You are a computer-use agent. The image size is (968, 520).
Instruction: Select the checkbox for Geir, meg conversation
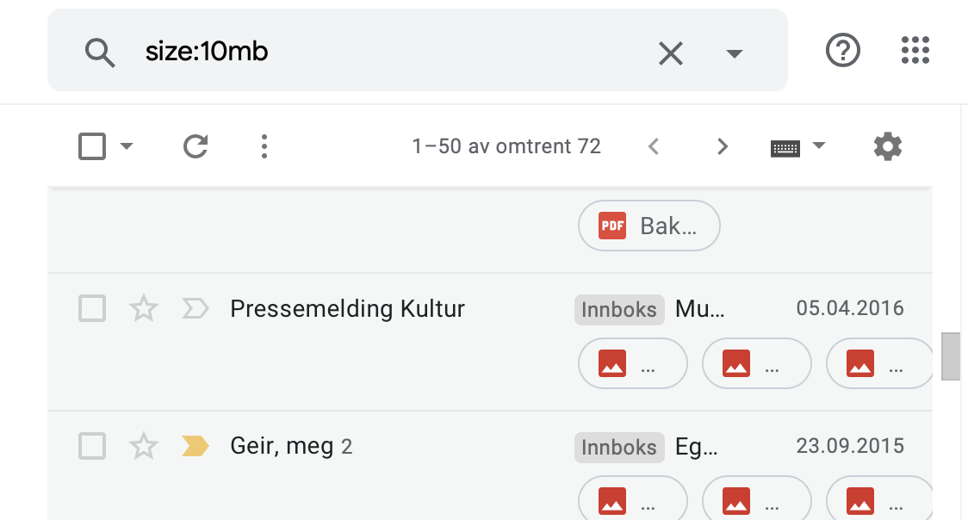(x=92, y=446)
